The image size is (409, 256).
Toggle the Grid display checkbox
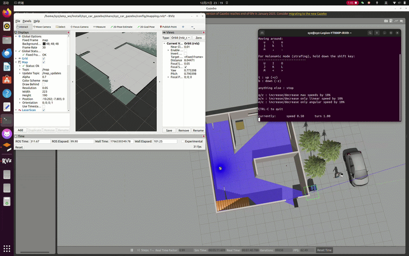click(x=43, y=58)
